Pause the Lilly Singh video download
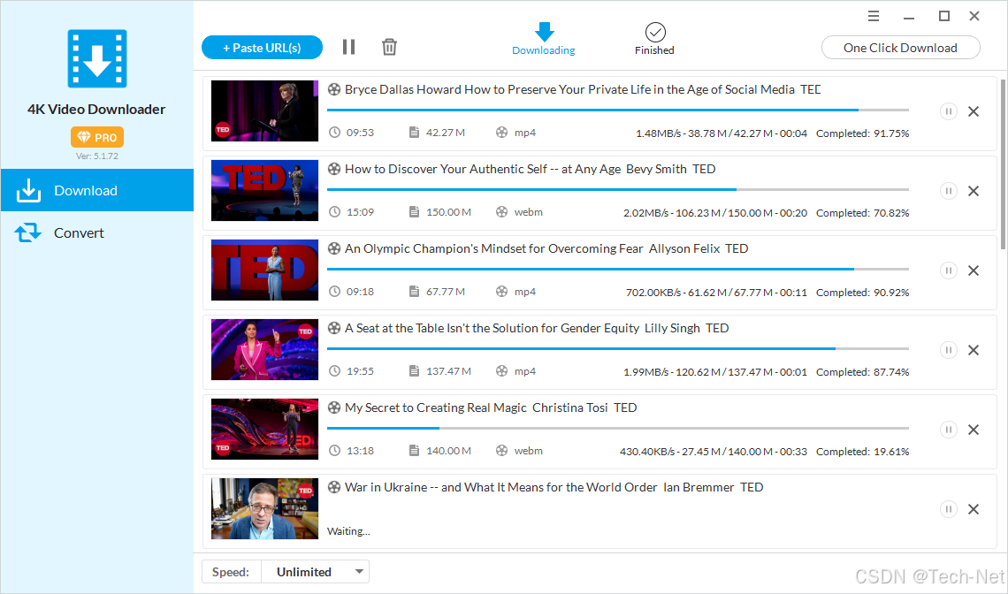1008x594 pixels. 948,350
